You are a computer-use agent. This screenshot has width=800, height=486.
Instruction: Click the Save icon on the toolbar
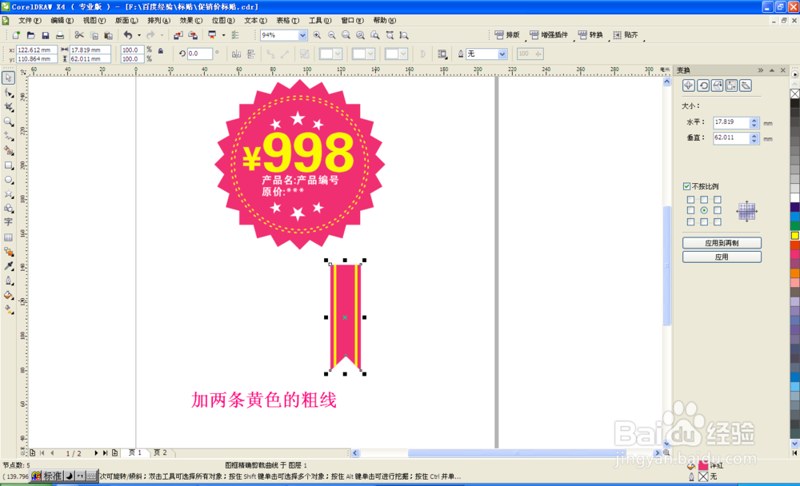pyautogui.click(x=46, y=35)
